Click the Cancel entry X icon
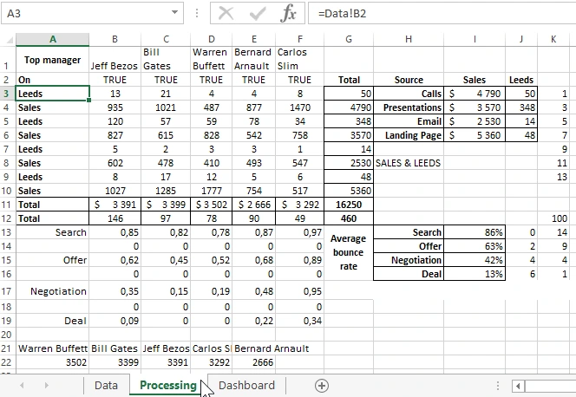 click(226, 14)
